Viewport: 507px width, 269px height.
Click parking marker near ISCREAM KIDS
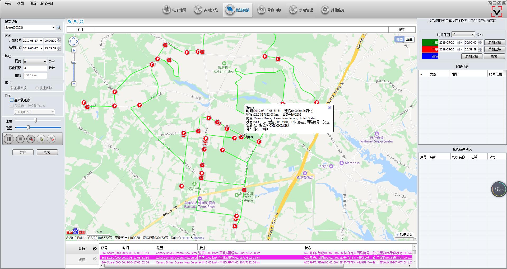pos(182,186)
